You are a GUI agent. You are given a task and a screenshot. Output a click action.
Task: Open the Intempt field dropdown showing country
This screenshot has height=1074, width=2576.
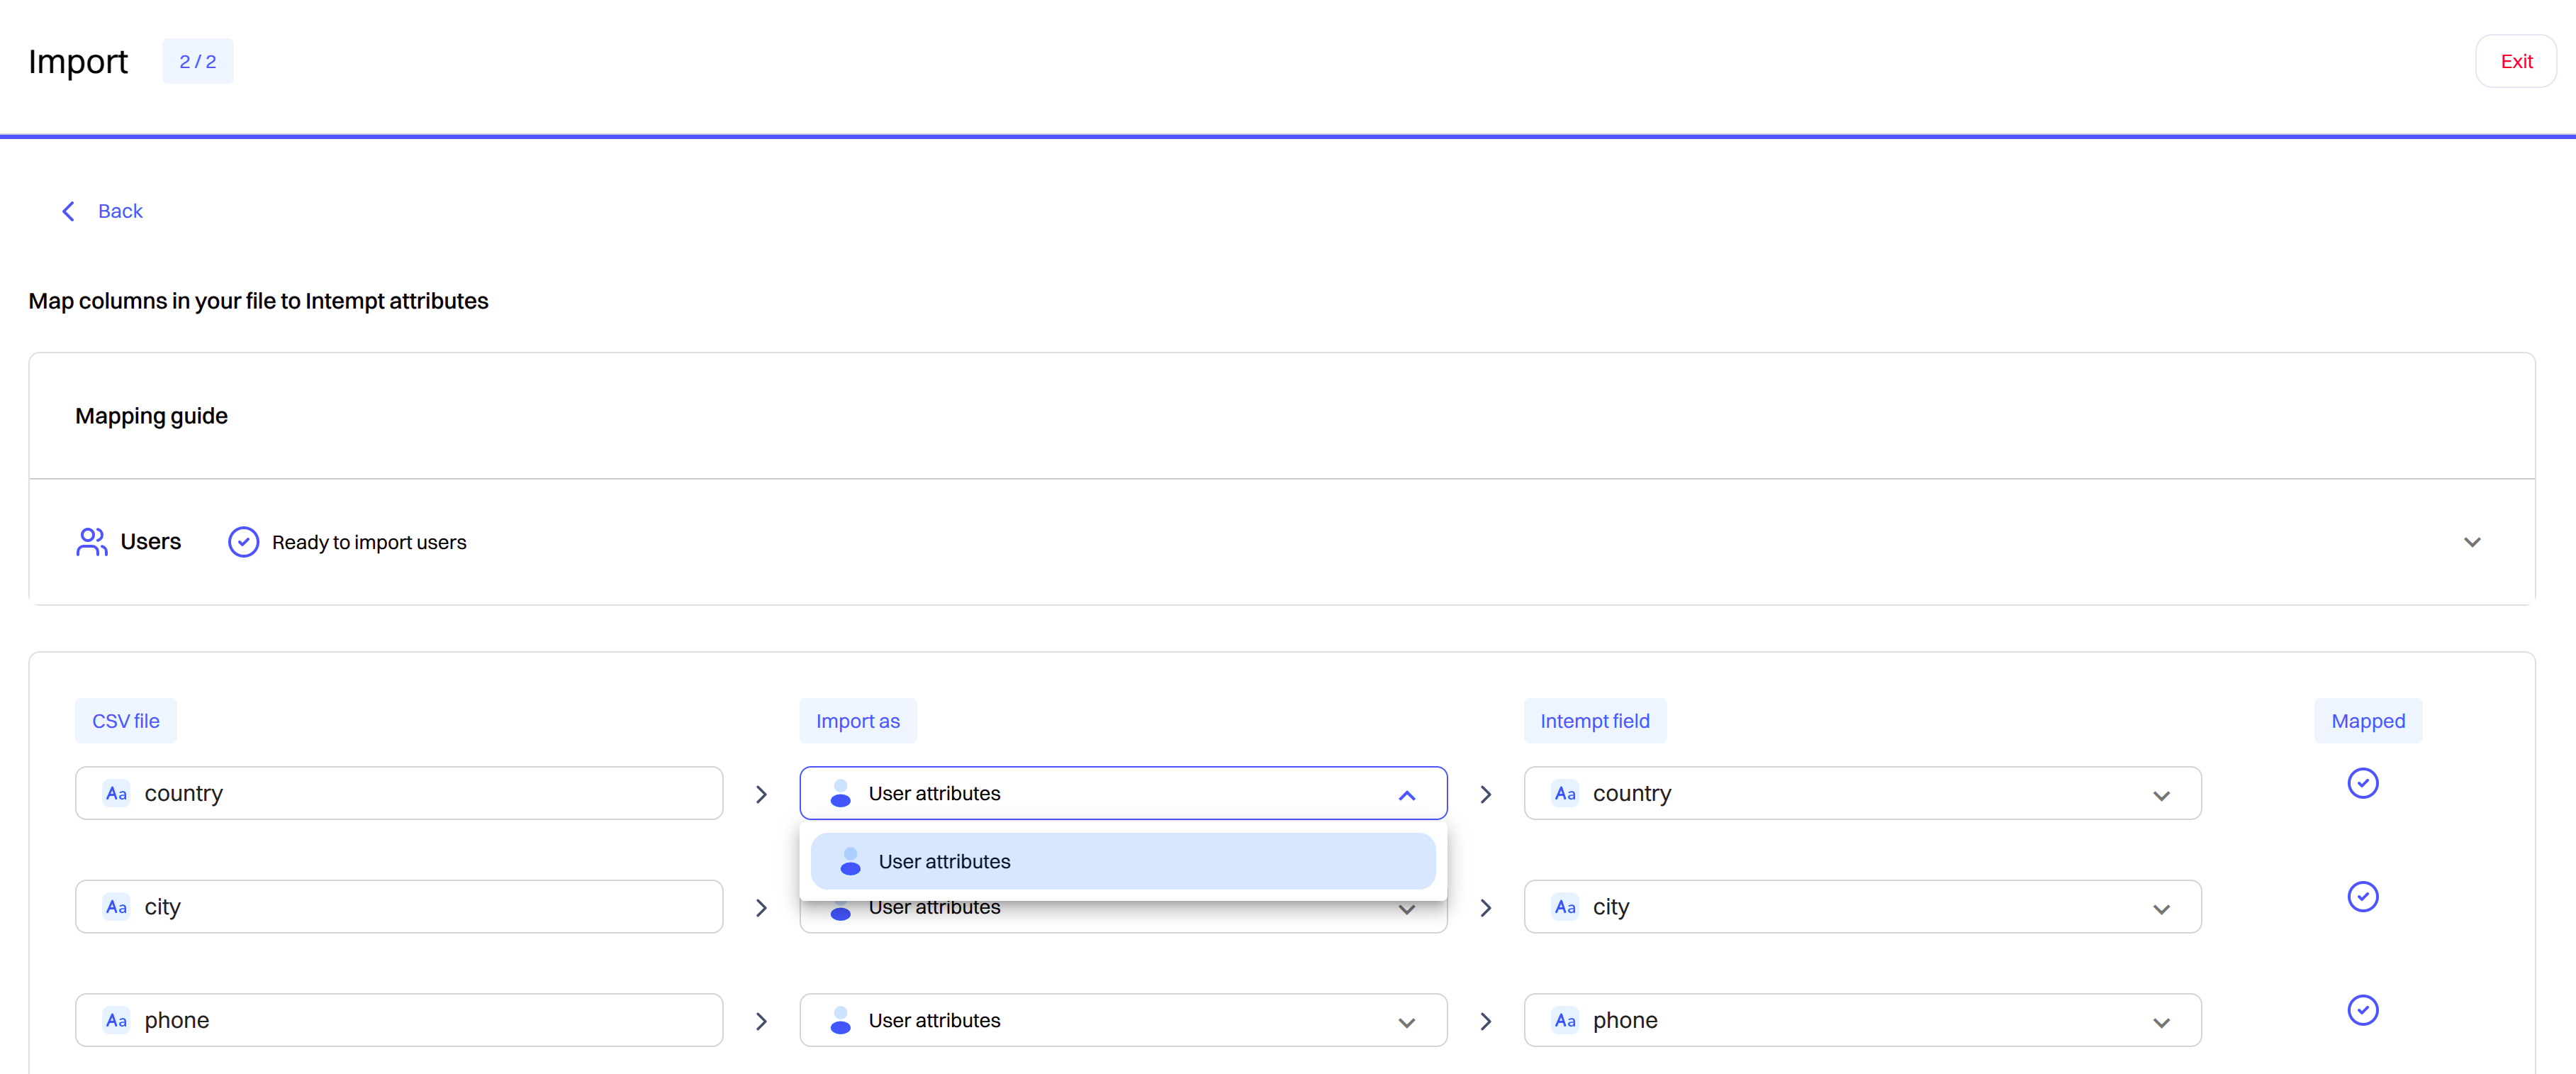click(1862, 794)
